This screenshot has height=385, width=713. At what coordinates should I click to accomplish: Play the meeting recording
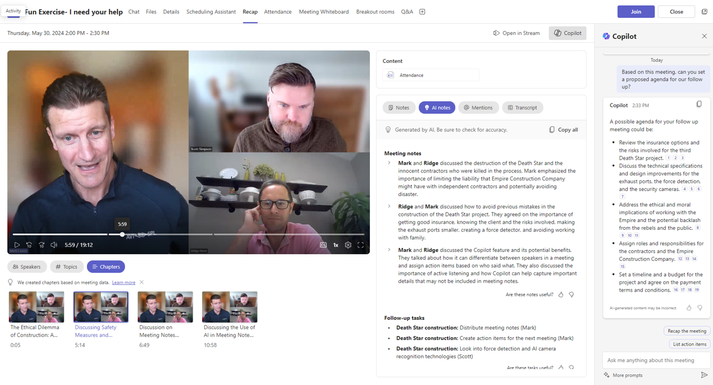[17, 245]
